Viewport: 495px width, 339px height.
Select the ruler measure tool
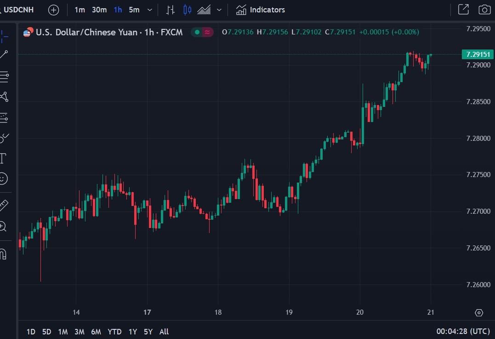(4, 205)
